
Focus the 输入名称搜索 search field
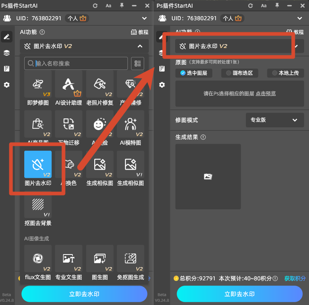pyautogui.click(x=76, y=63)
